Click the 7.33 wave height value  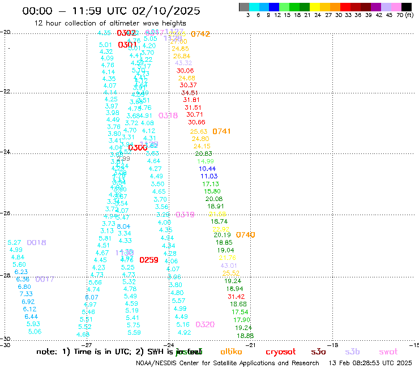(26, 294)
